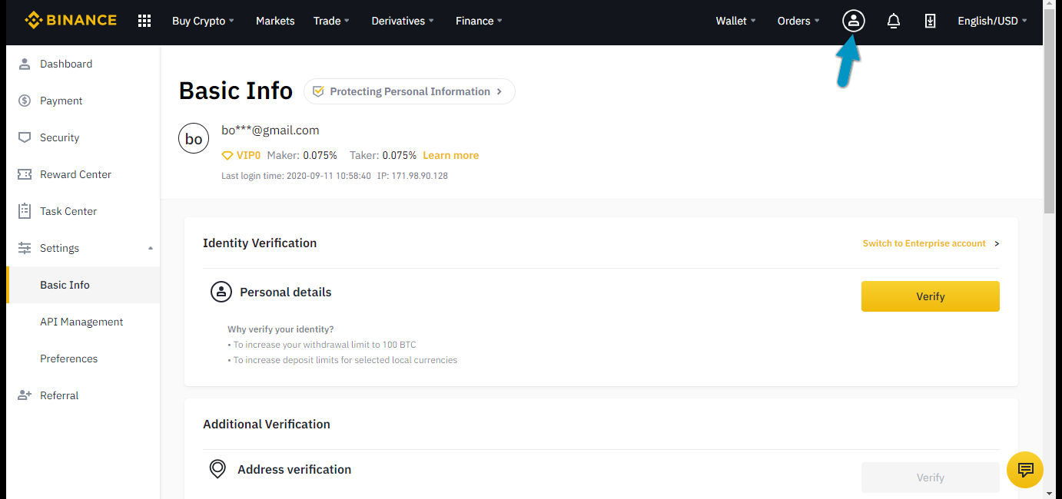Click the masked email bo***@gmail.com
This screenshot has height=499, width=1062.
[270, 131]
